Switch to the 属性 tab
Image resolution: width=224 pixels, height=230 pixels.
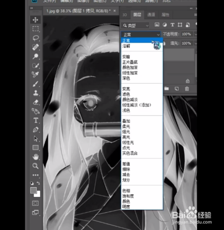tap(165, 15)
